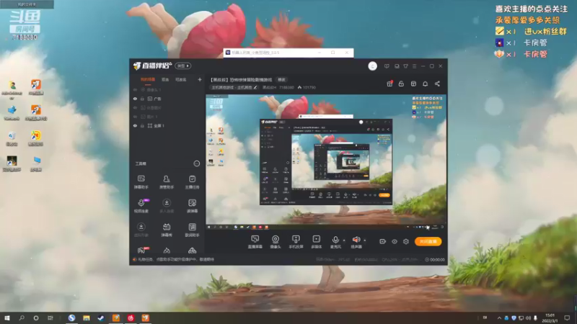Add new scene with plus icon
The width and height of the screenshot is (577, 324).
tap(200, 79)
